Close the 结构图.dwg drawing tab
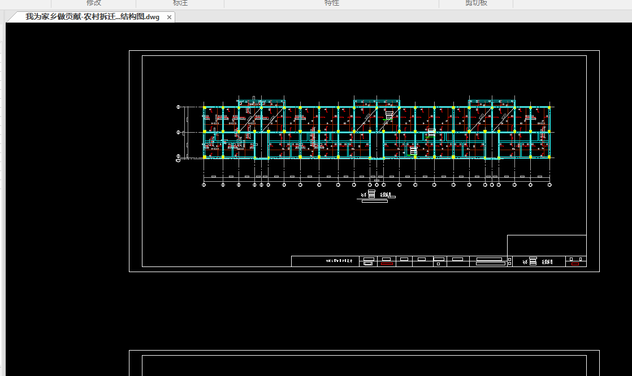 [x=169, y=18]
